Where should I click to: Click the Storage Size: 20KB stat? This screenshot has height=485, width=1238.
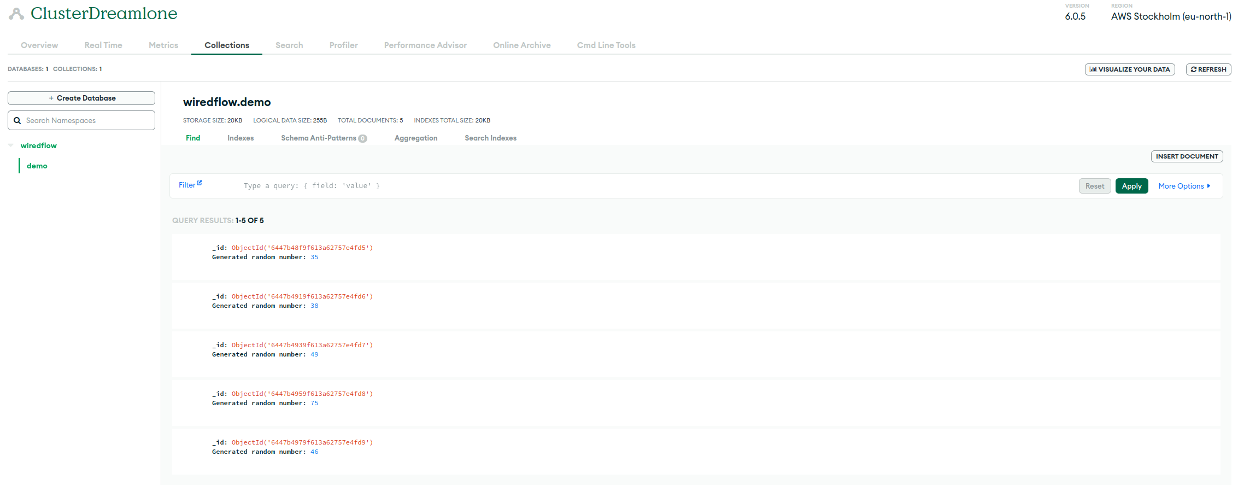click(x=213, y=120)
